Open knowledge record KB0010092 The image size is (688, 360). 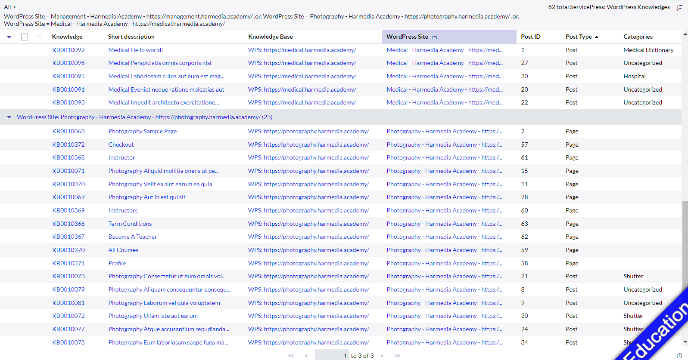tap(68, 50)
